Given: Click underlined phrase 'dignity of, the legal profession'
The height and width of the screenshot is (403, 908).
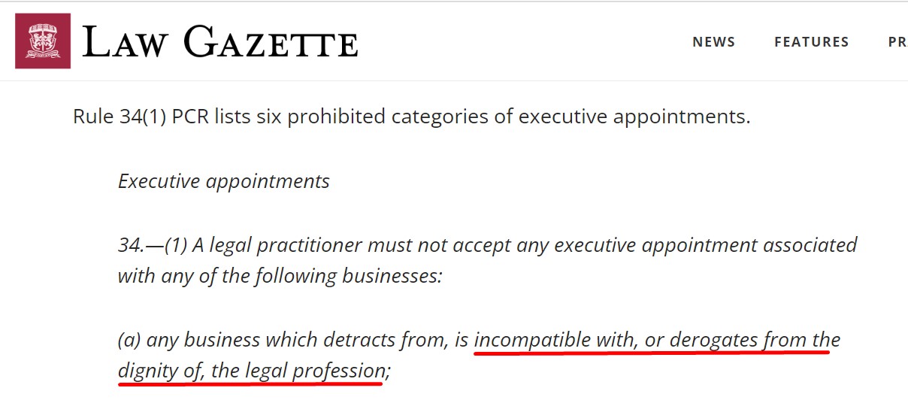Looking at the screenshot, I should tap(251, 371).
